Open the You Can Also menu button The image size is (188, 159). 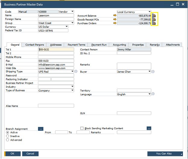[x=165, y=154]
